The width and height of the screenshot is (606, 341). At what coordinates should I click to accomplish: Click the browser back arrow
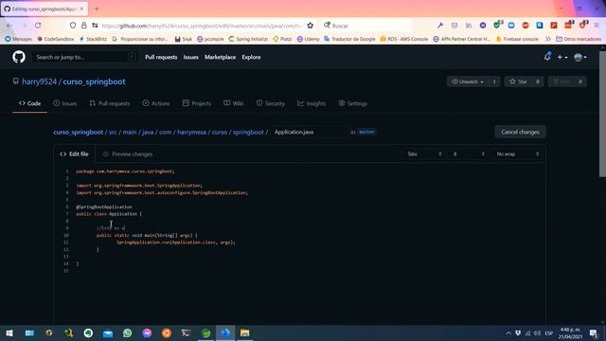[9, 26]
